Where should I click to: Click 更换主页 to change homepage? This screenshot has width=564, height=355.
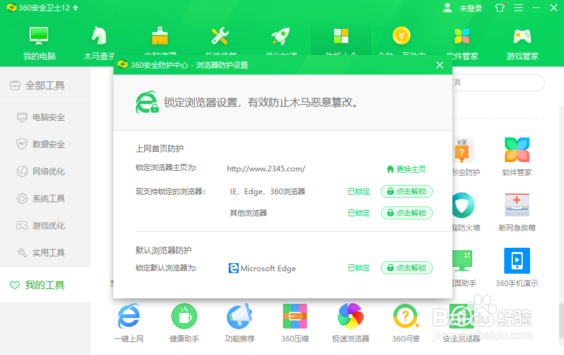(407, 168)
